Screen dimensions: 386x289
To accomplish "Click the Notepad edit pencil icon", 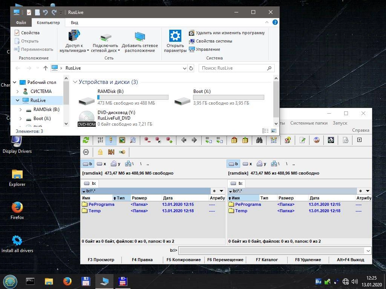I will click(302, 140).
